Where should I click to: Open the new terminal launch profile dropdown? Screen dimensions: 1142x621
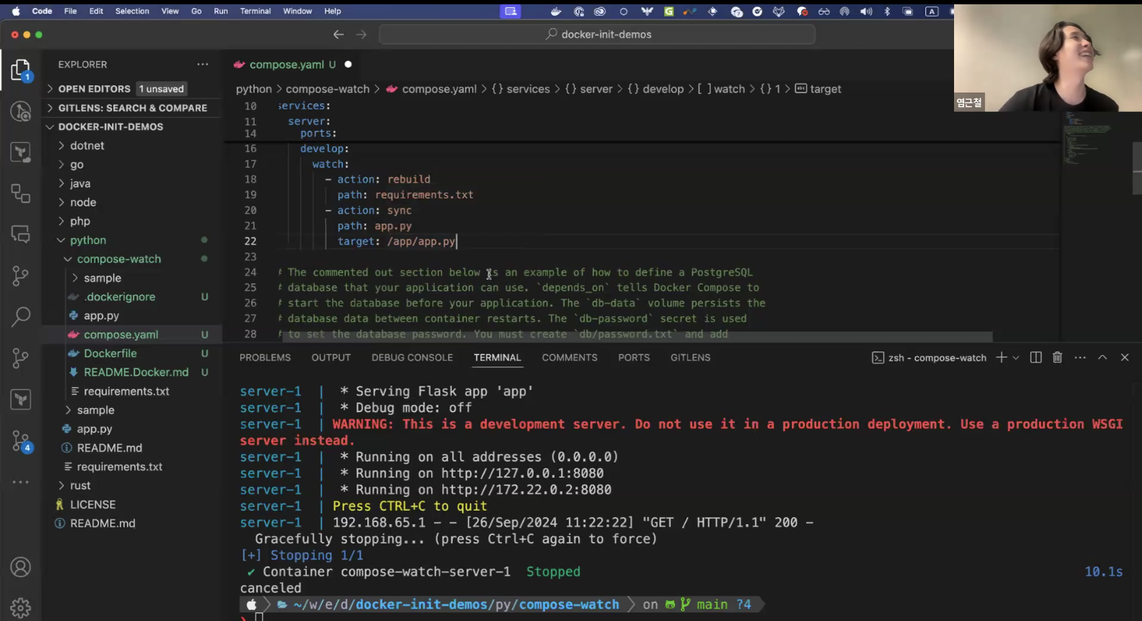tap(1016, 358)
